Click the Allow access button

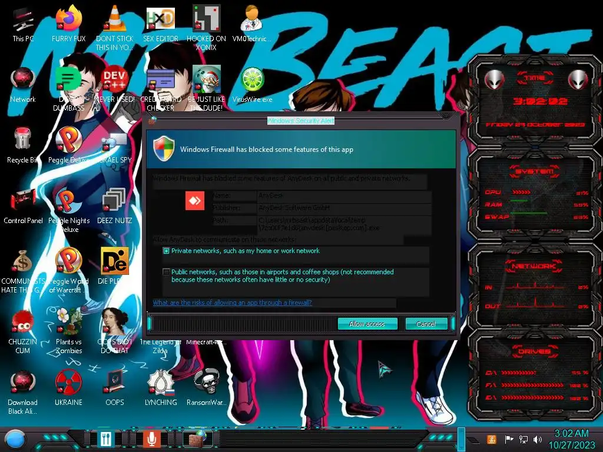point(367,324)
